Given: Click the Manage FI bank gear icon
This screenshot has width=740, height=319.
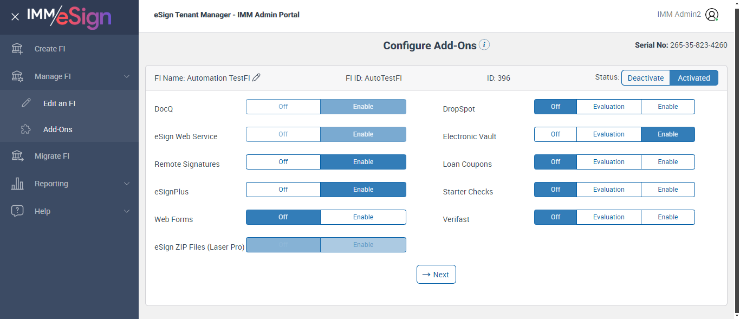Looking at the screenshot, I should pos(17,76).
